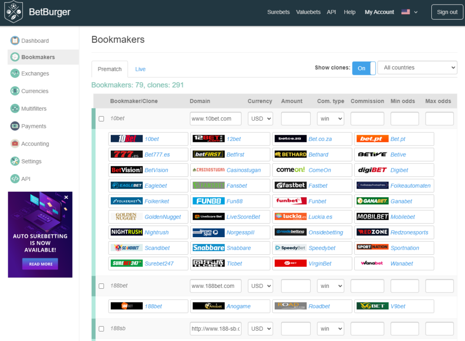Click the ComeOn! logo image

(x=291, y=170)
